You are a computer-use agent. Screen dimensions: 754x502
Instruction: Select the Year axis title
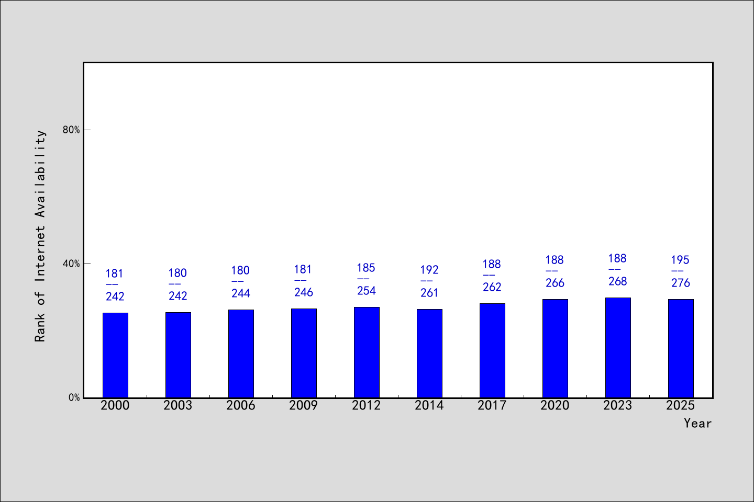click(697, 423)
